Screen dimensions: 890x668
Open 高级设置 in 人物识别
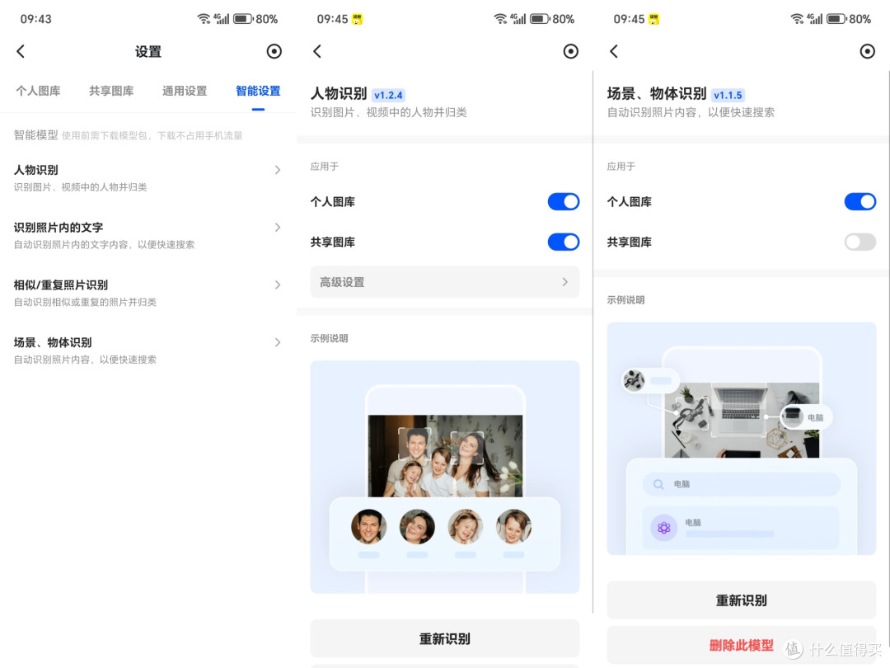pos(444,282)
